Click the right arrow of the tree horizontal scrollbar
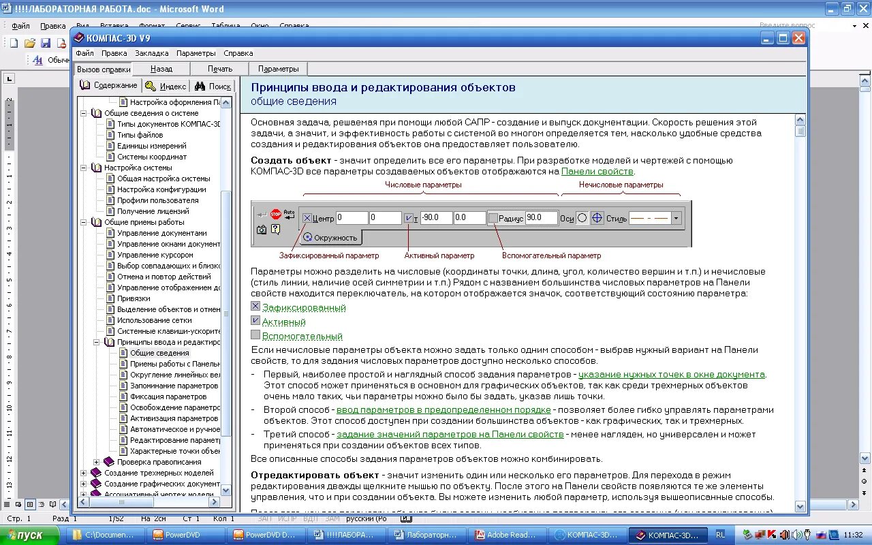 (x=215, y=502)
